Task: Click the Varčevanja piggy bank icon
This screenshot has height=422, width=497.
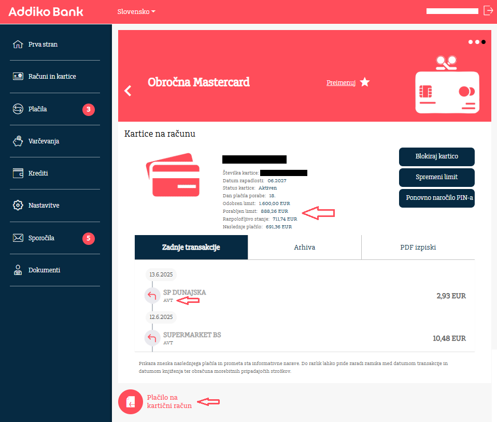Action: point(18,141)
